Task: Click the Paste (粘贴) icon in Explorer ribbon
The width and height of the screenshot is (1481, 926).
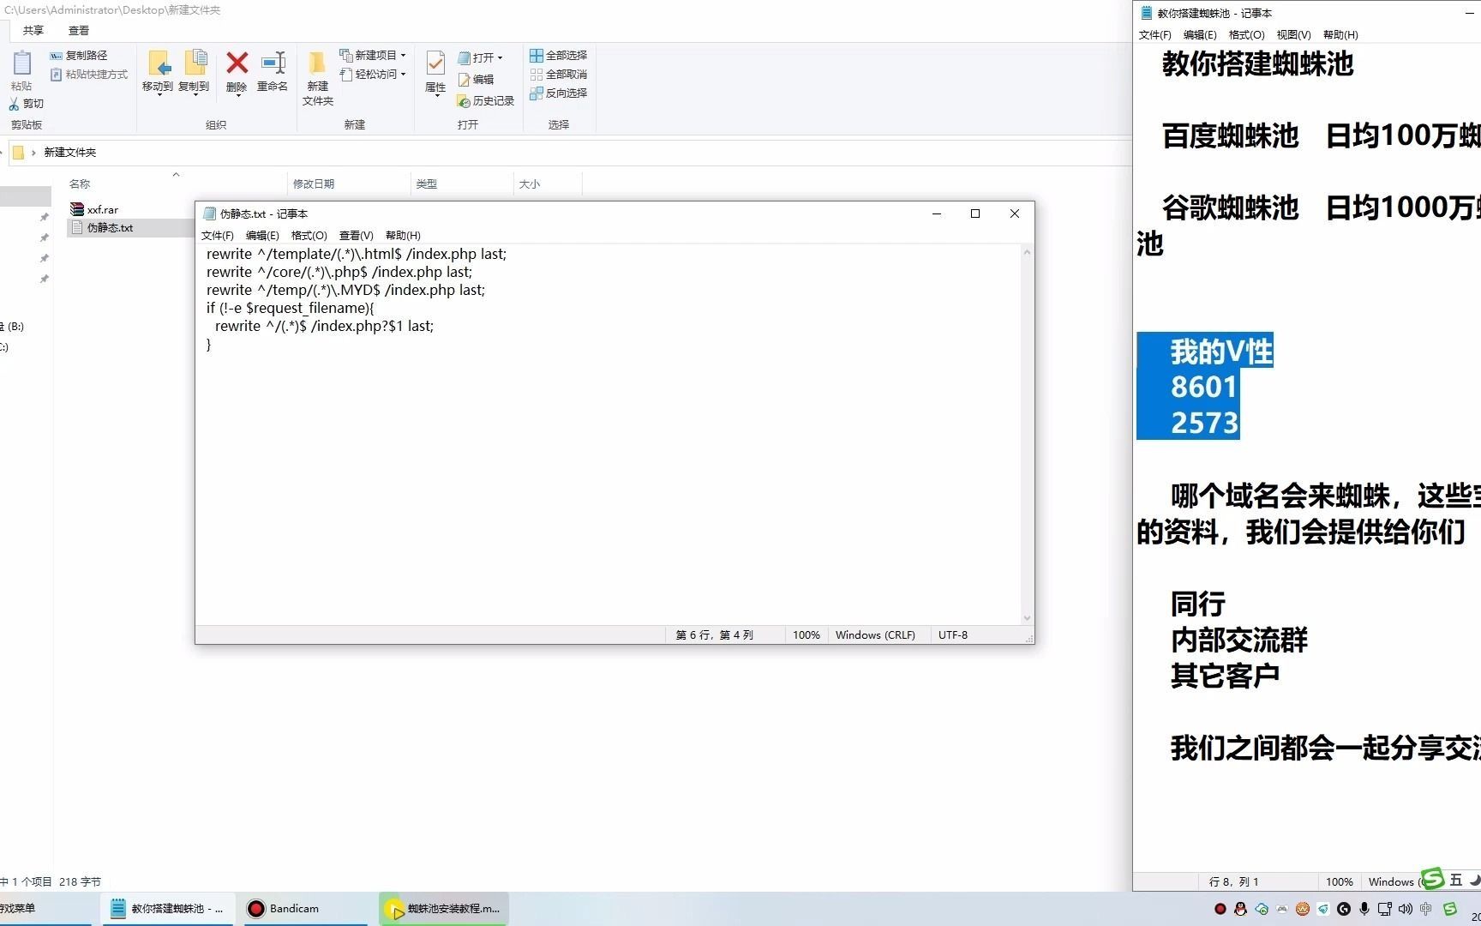Action: click(21, 63)
